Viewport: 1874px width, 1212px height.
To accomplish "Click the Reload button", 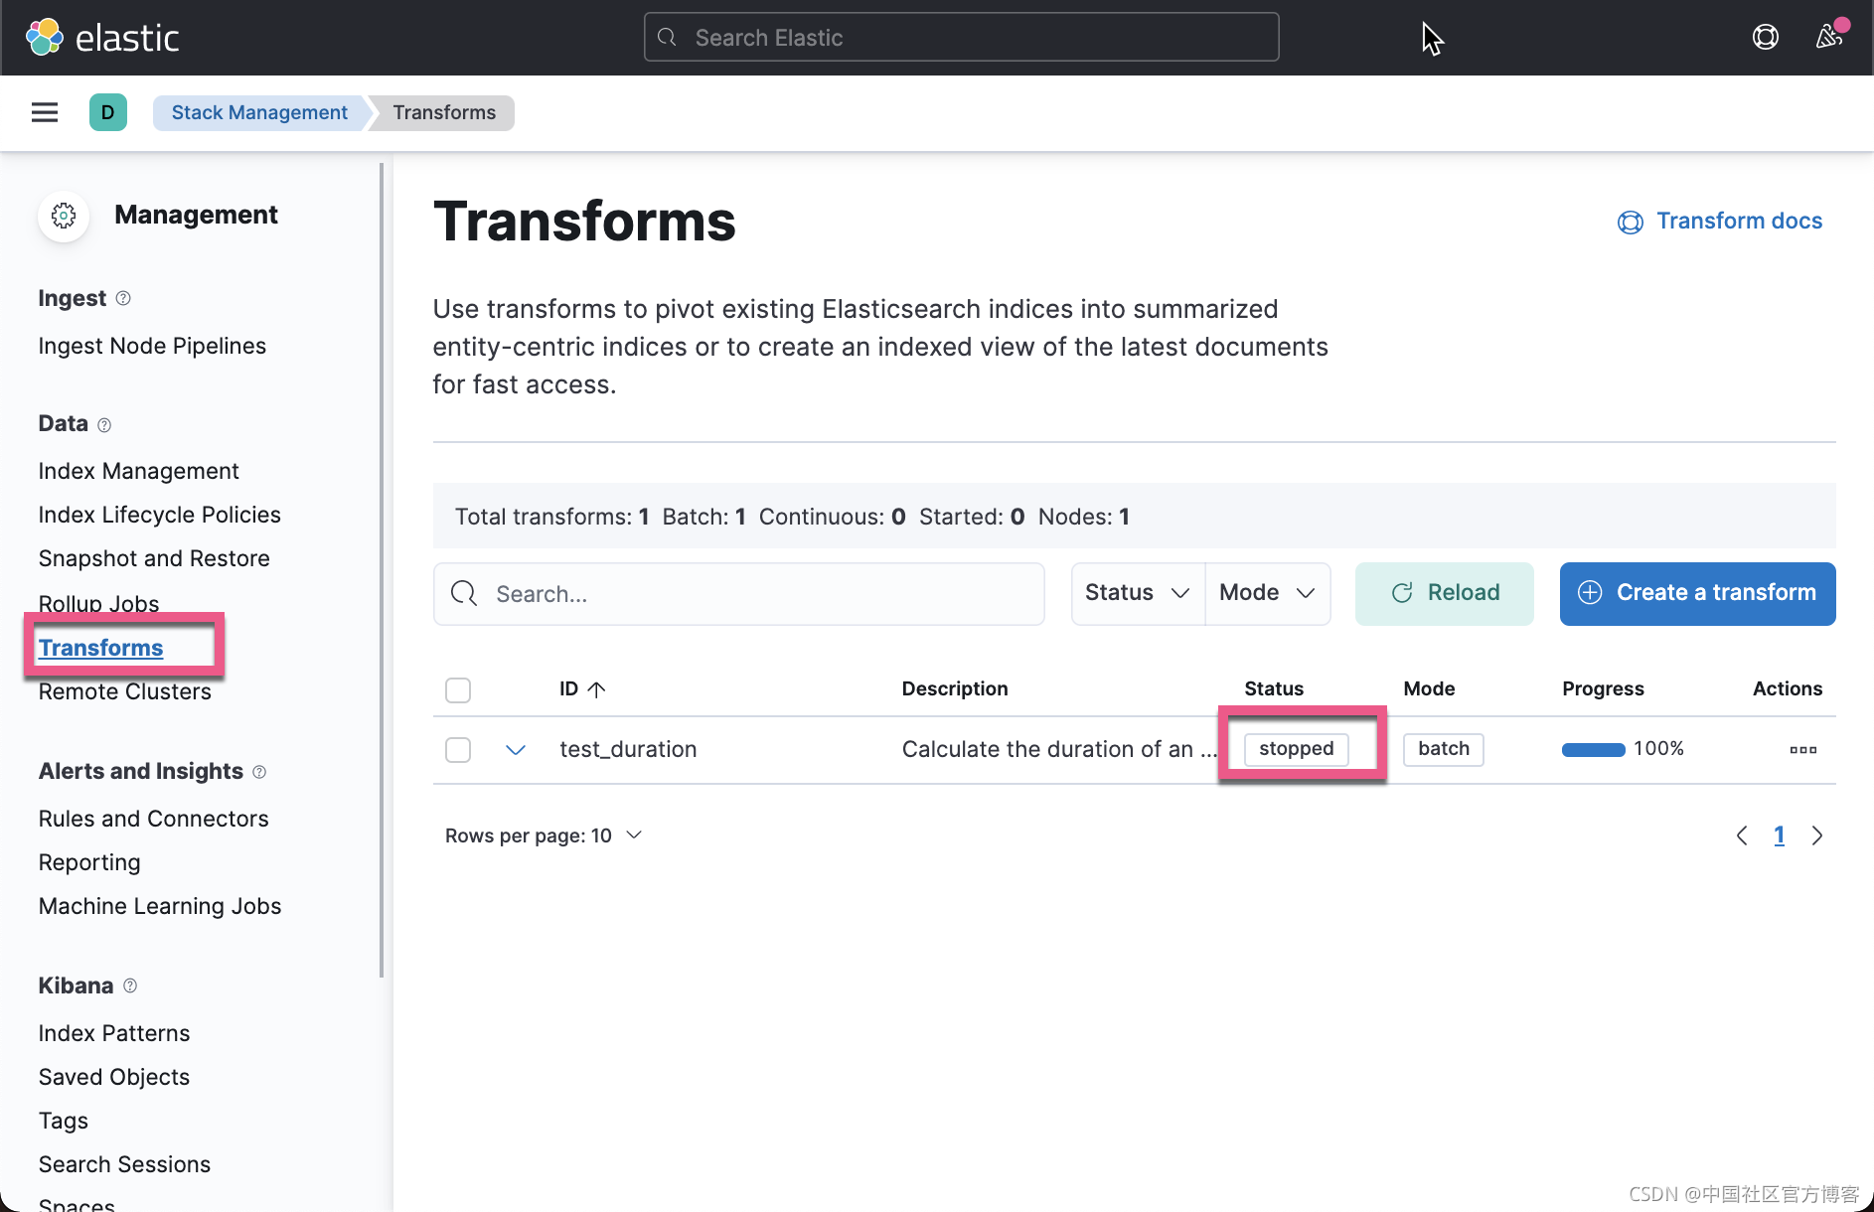I will (x=1444, y=593).
